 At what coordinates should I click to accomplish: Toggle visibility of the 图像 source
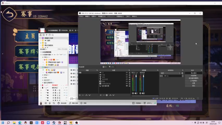pyautogui.click(x=127, y=81)
